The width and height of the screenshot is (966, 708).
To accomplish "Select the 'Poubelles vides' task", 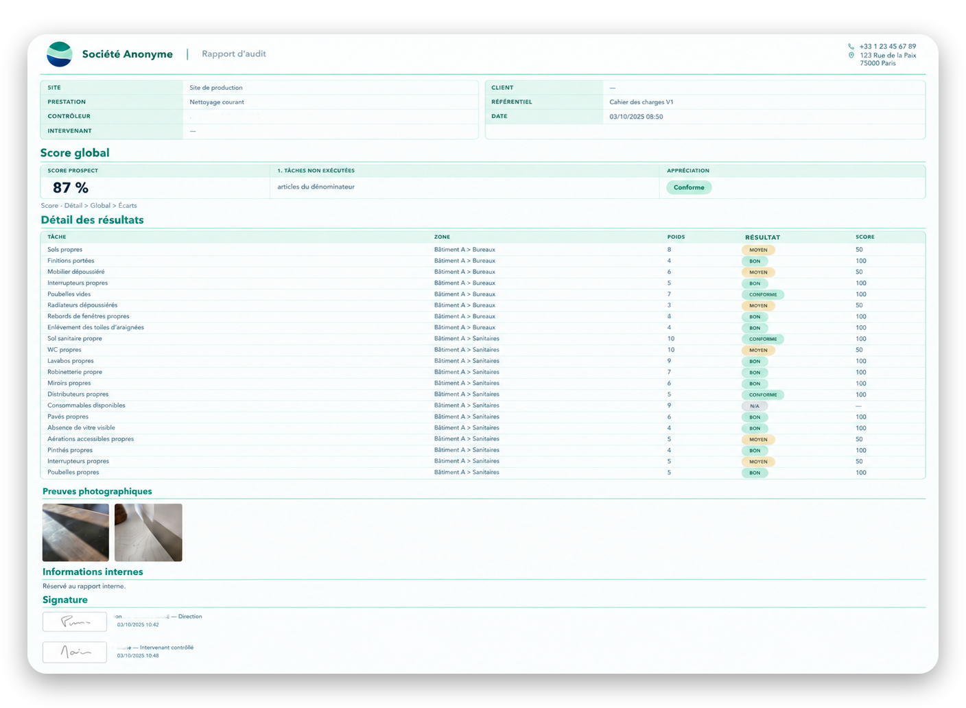I will 69,294.
